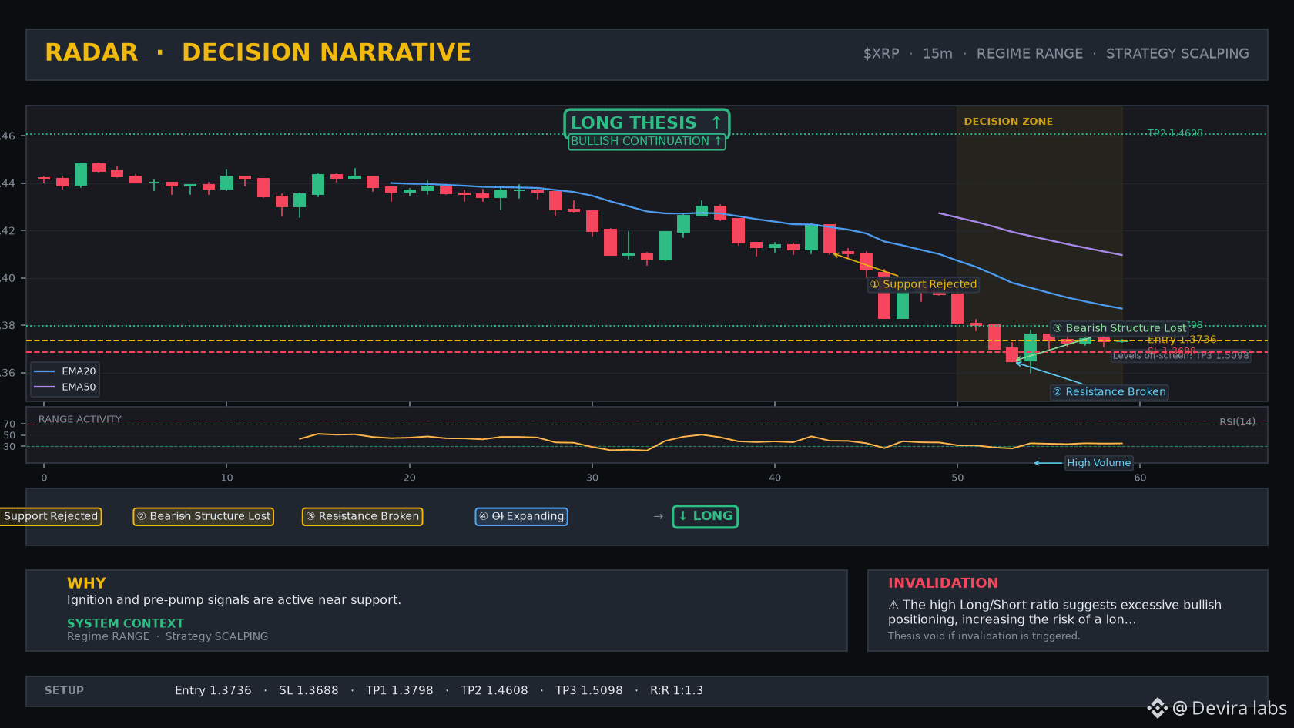Click the Thesis void if invalidation is triggered note
The image size is (1294, 728).
point(984,636)
